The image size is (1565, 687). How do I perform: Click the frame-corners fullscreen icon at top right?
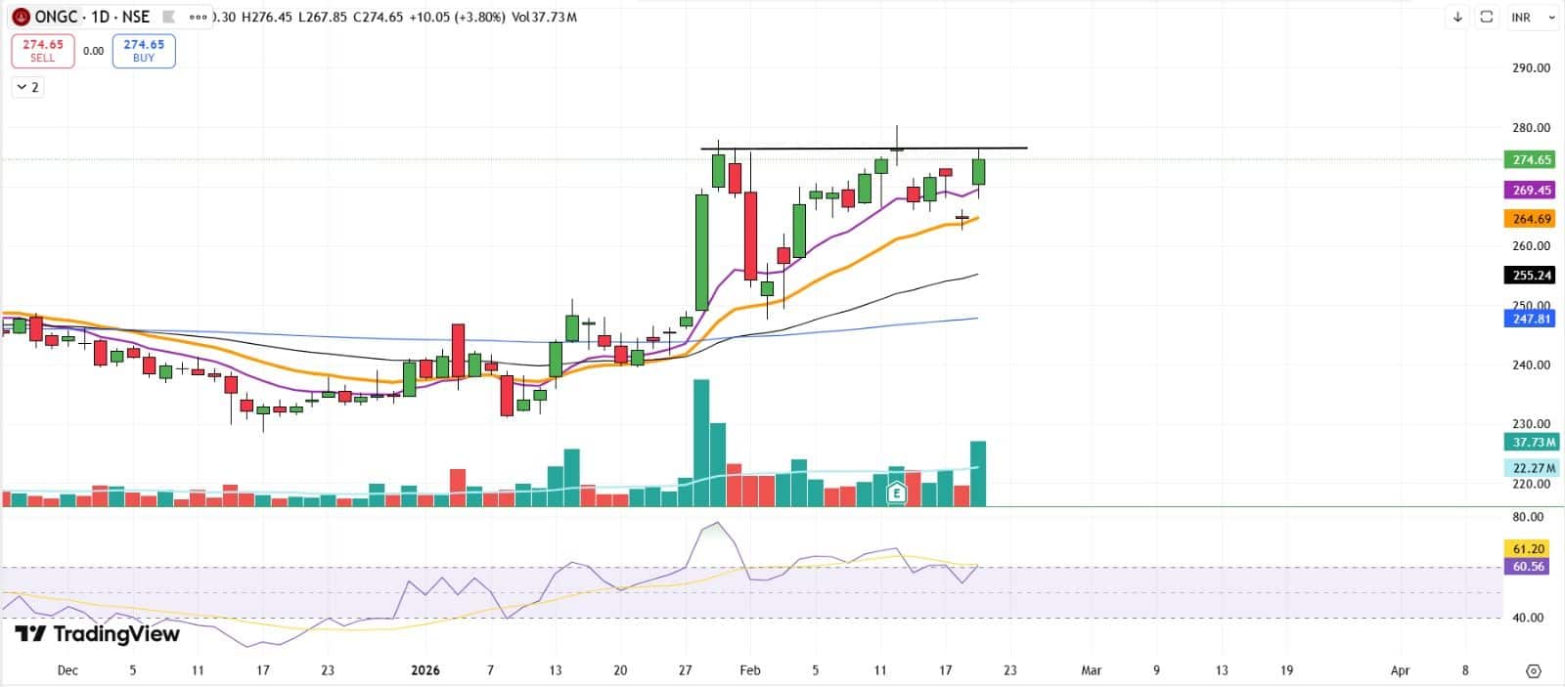click(x=1486, y=17)
